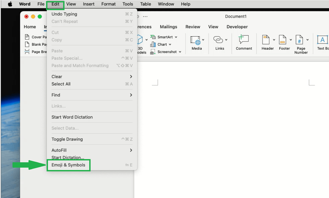The height and width of the screenshot is (198, 329).
Task: Open the Media dropdown arrow
Action: coord(203,40)
